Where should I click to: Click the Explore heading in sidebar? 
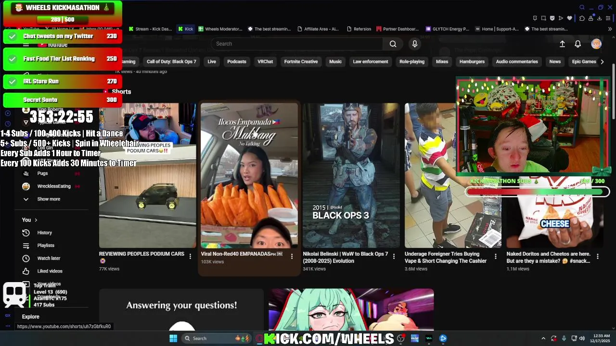point(31,317)
